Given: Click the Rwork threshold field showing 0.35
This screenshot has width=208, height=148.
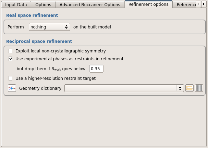Looking at the screenshot, I should pos(96,69).
